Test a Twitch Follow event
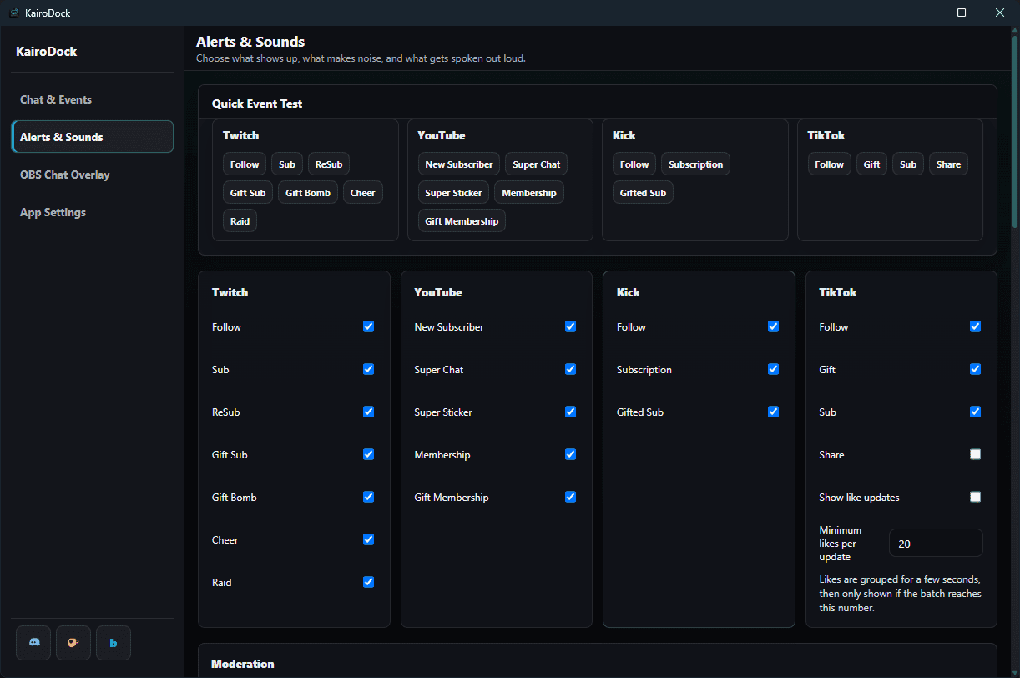 coord(245,164)
